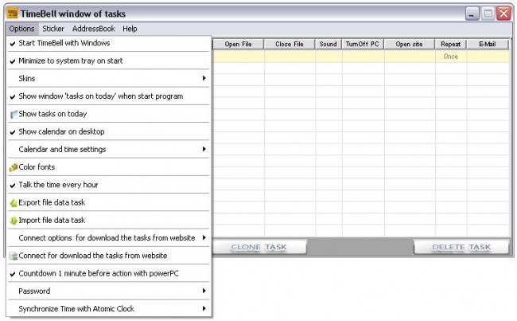Select the Repeat cell showing Once
517x321 pixels.
pos(450,57)
